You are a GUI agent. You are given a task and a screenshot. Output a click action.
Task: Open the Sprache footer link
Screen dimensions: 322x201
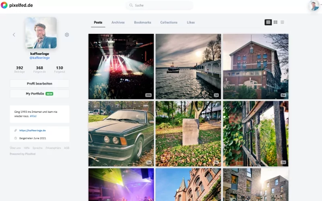[x=37, y=148]
